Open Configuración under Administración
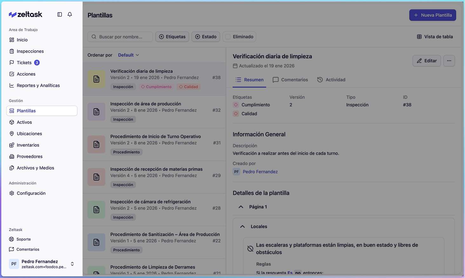This screenshot has height=278, width=465. [x=31, y=193]
